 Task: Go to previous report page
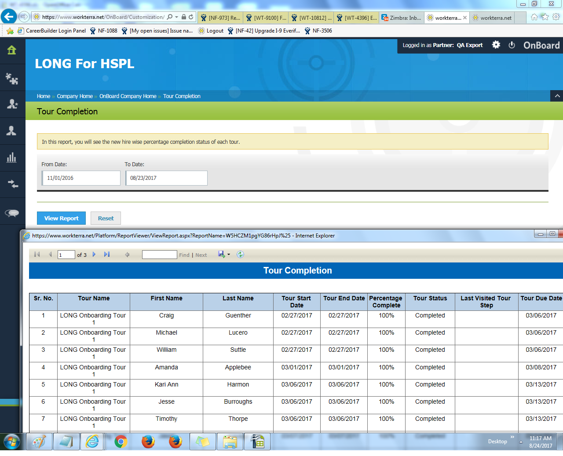(x=50, y=255)
